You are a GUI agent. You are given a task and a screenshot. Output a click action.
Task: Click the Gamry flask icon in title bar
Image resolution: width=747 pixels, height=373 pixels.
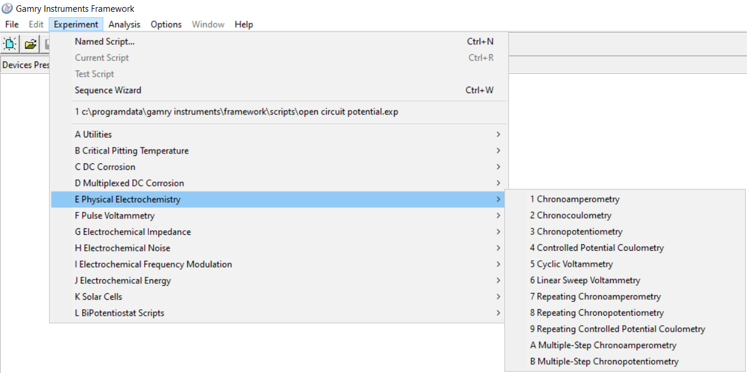8,8
